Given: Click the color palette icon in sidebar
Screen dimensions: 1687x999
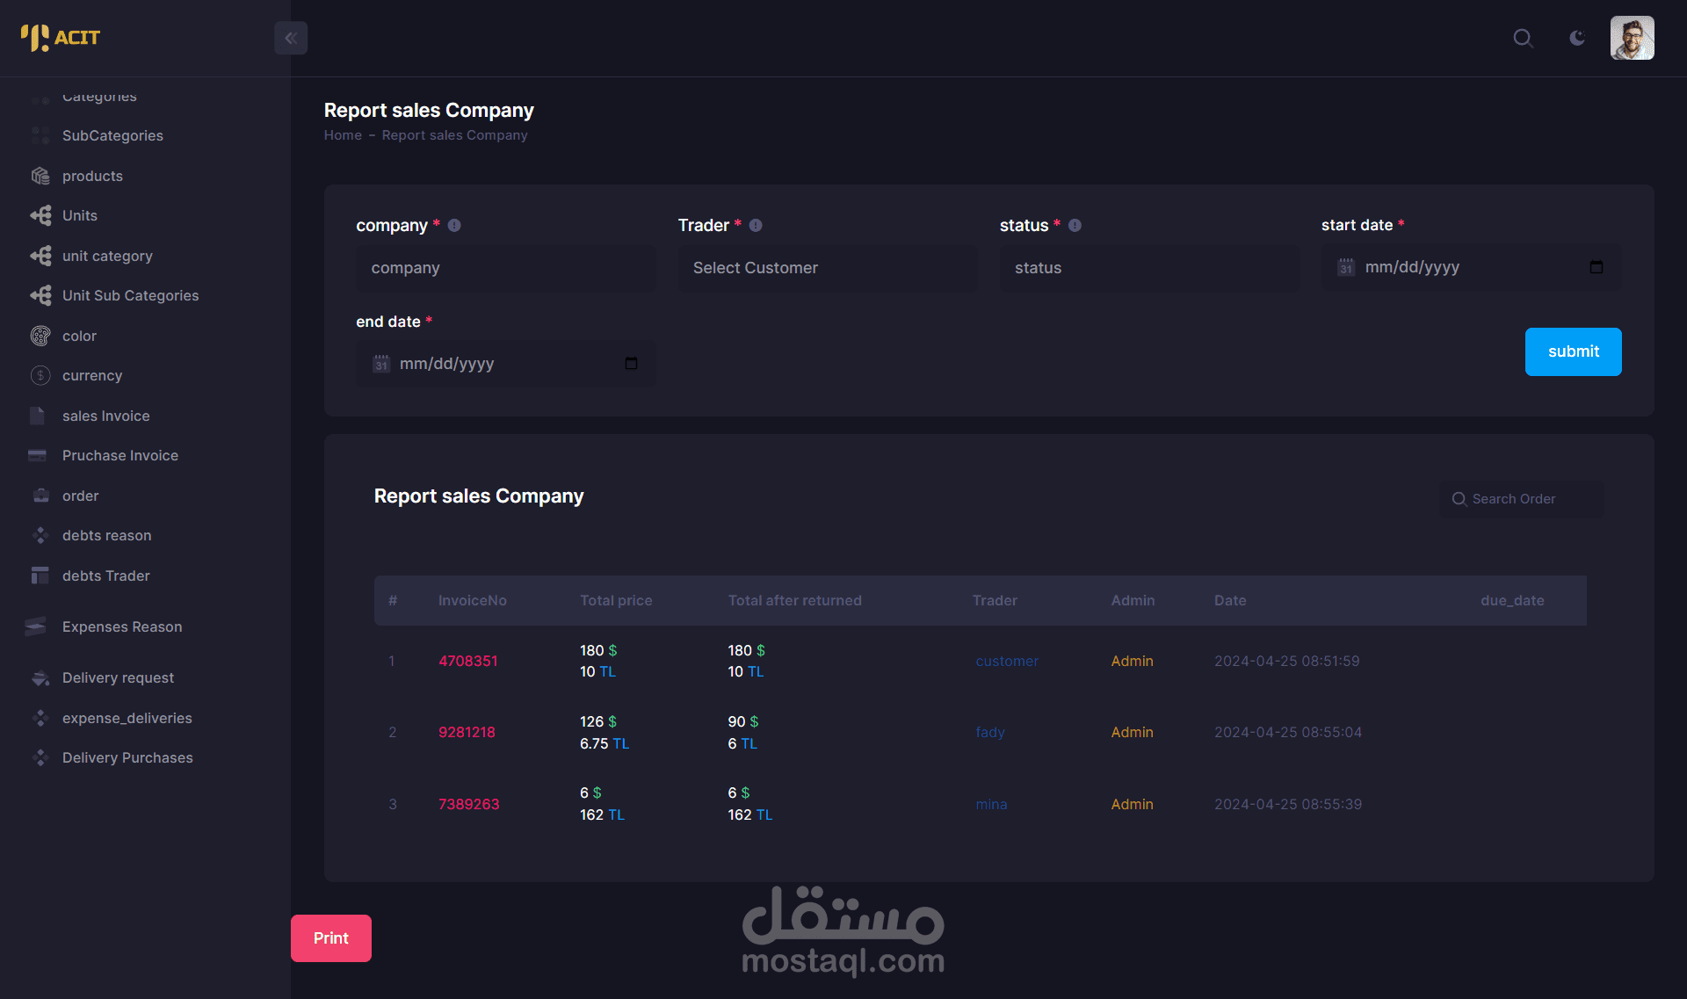Looking at the screenshot, I should [x=40, y=336].
